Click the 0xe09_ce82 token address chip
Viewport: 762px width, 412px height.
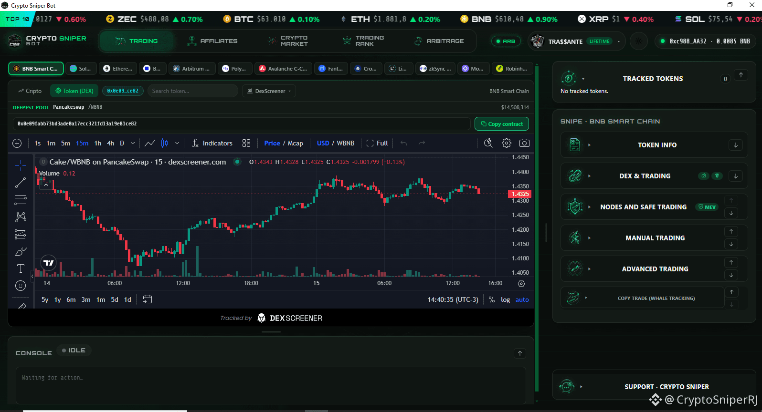(123, 91)
